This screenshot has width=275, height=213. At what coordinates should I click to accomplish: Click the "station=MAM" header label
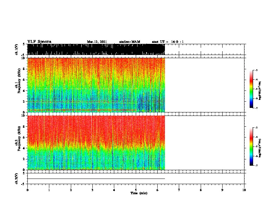pos(130,42)
